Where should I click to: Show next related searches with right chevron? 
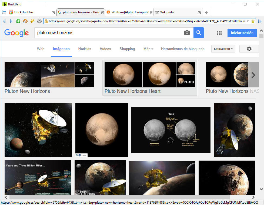coord(253,75)
